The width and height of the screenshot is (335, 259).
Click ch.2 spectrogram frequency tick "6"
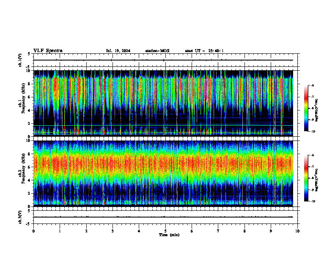point(29,167)
